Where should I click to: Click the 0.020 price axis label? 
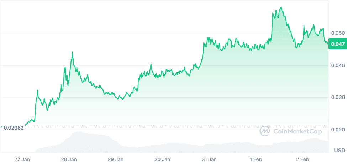pyautogui.click(x=337, y=130)
